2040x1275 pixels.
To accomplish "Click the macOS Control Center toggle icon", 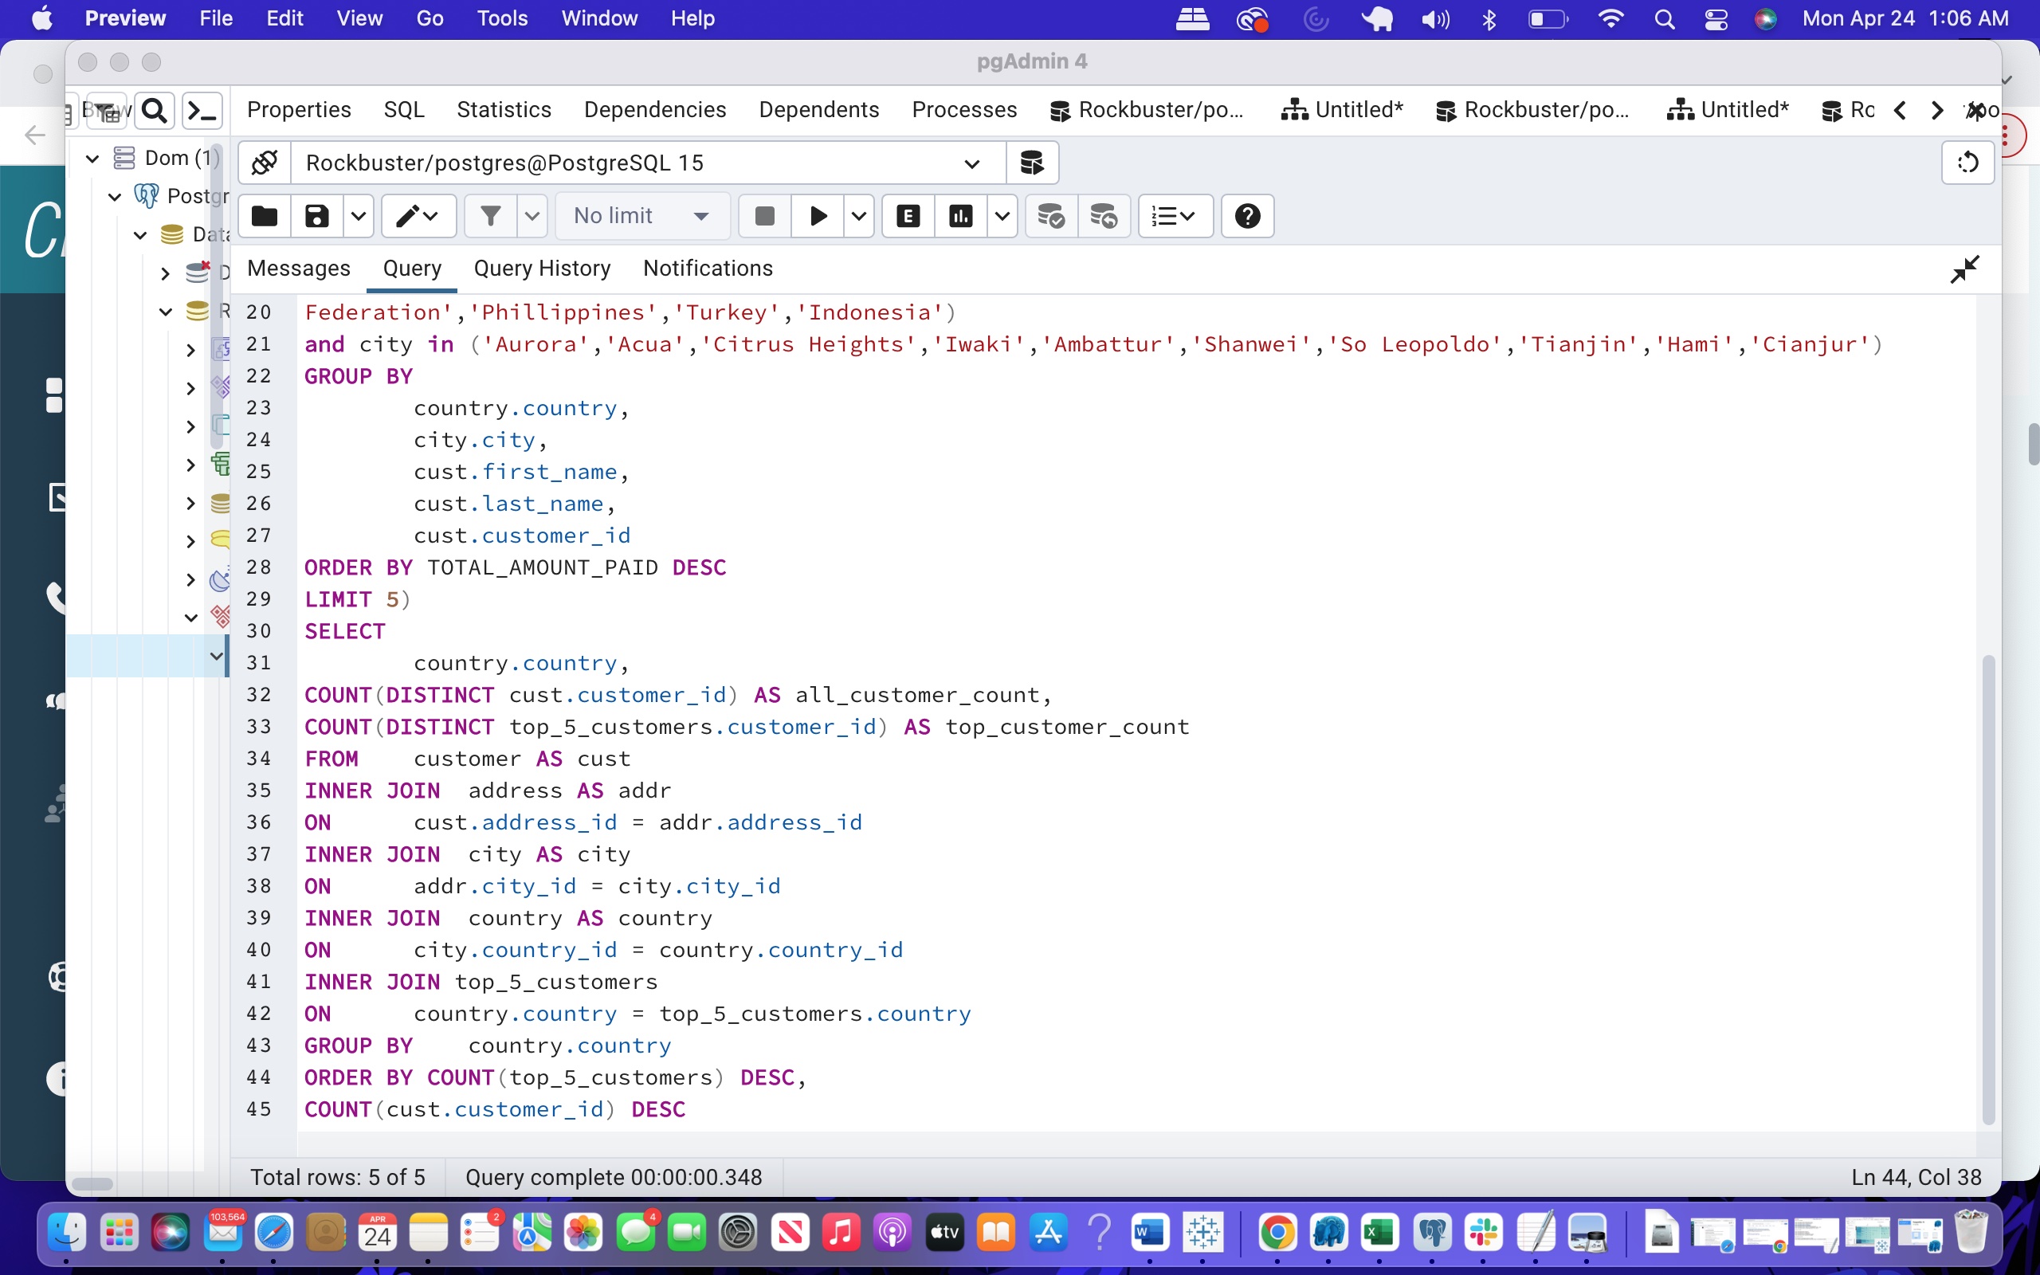I will 1716,18.
